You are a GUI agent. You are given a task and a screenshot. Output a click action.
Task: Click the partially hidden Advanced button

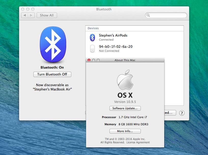[170, 113]
